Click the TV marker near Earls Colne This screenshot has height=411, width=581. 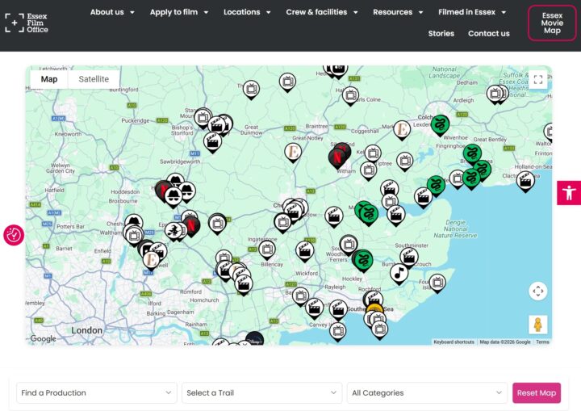[x=350, y=96]
